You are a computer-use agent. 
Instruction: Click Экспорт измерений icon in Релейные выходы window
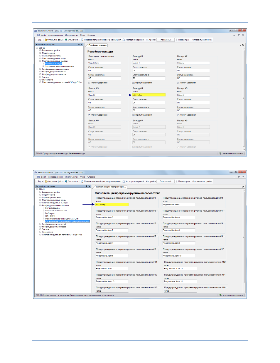click(124, 40)
